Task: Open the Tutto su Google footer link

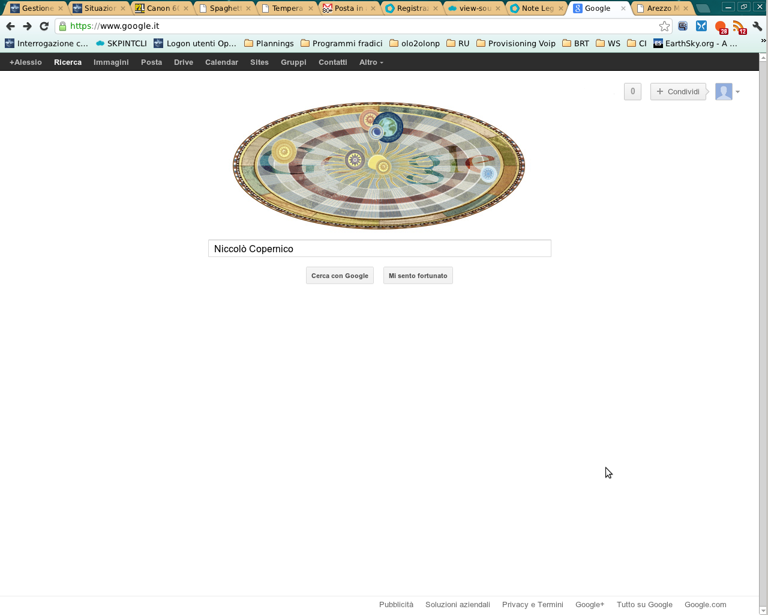Action: click(x=644, y=604)
